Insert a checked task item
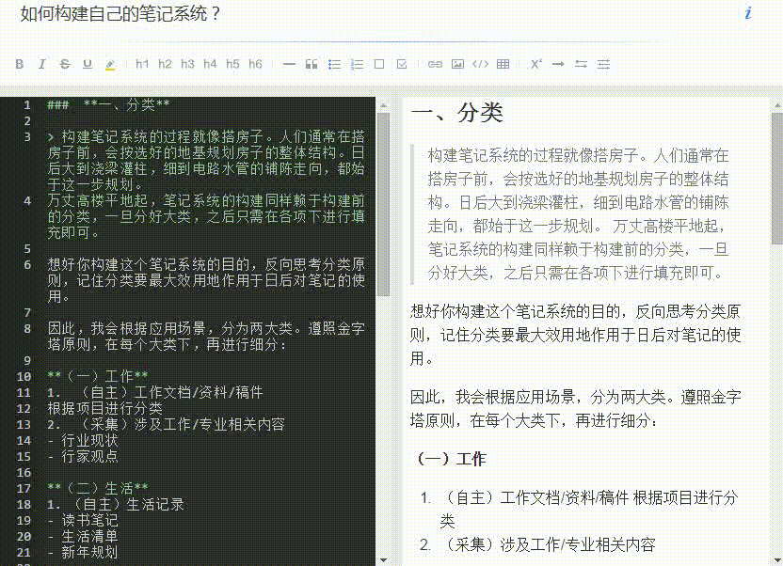 (x=403, y=64)
